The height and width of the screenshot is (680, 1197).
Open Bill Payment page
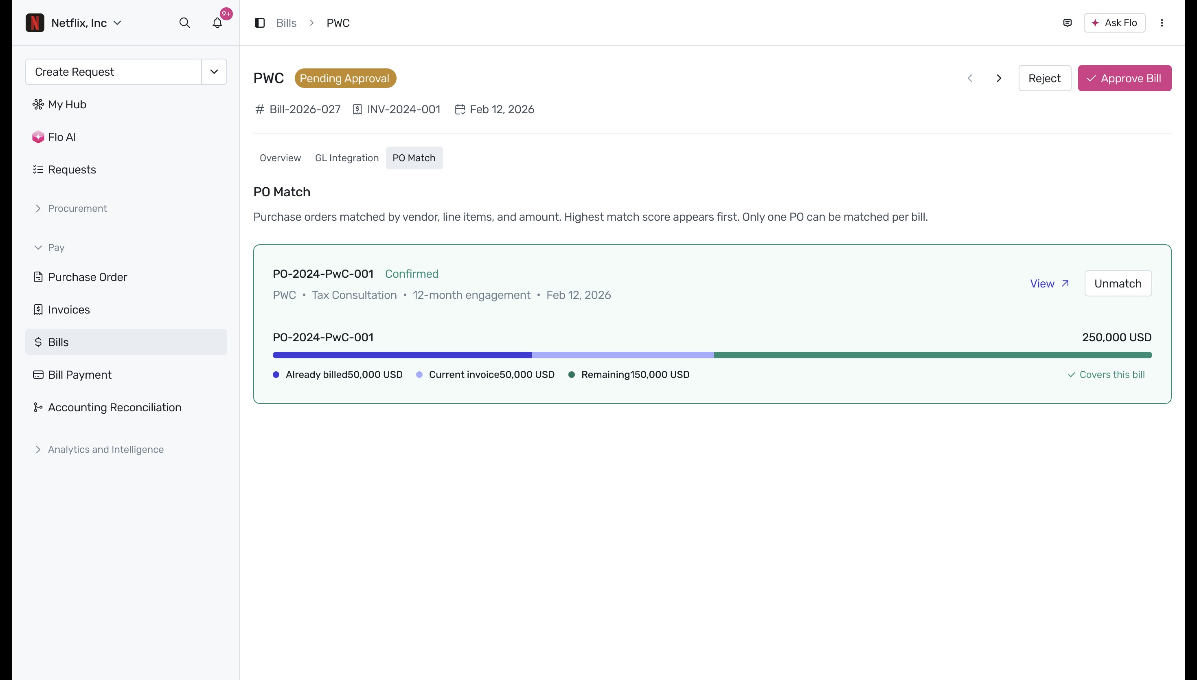[126, 375]
